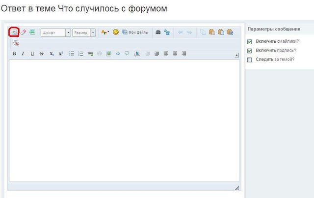This screenshot has height=198, width=314.
Task: Apply superscript formatting
Action: coord(61,54)
